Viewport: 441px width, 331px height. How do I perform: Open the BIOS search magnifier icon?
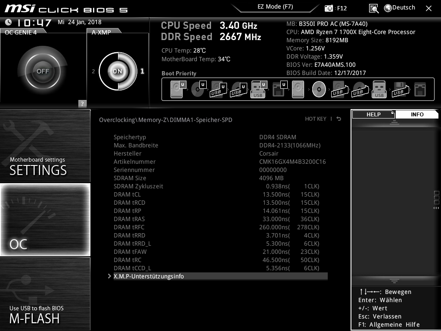[373, 9]
